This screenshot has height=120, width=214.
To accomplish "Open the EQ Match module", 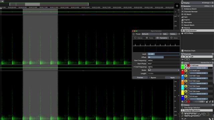I will coord(188,14).
